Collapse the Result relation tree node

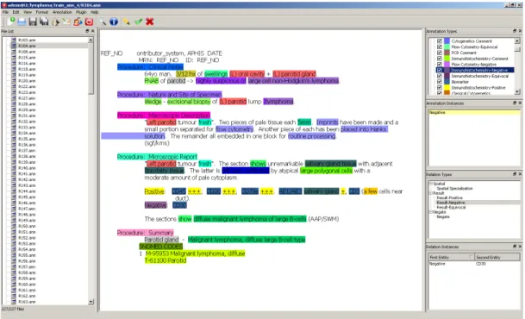(x=431, y=193)
